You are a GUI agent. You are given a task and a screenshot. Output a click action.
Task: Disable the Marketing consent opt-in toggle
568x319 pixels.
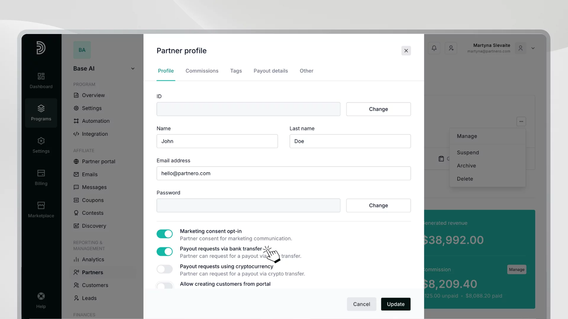(164, 234)
